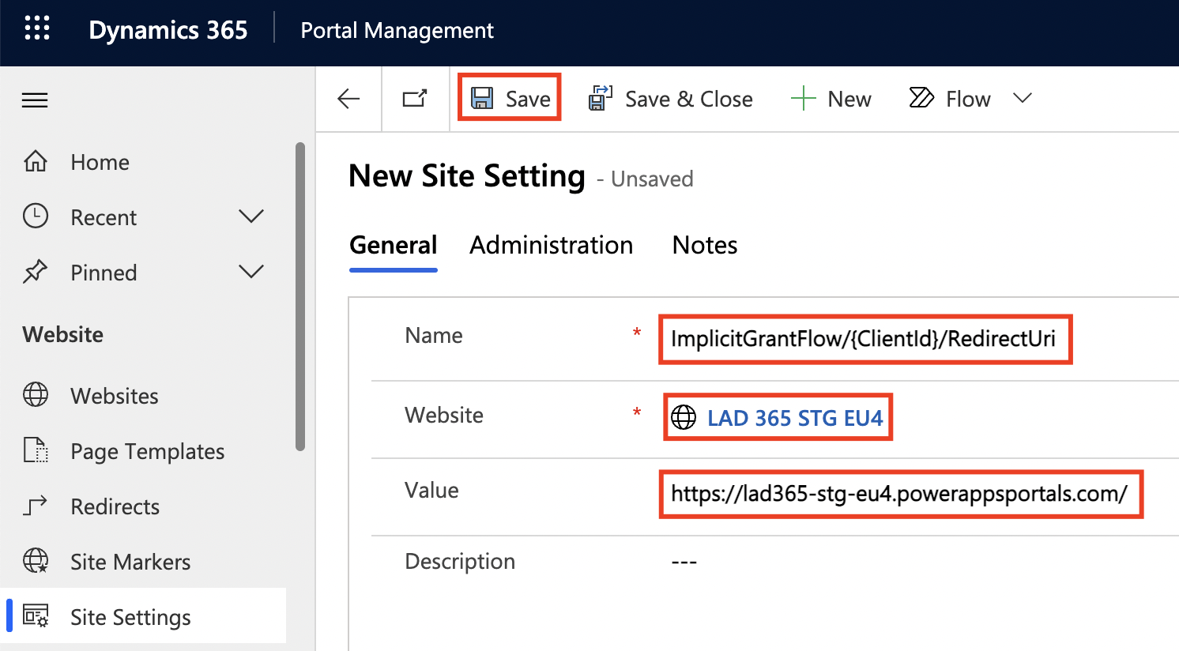Open the app launcher waffle icon
This screenshot has width=1179, height=651.
tap(37, 28)
